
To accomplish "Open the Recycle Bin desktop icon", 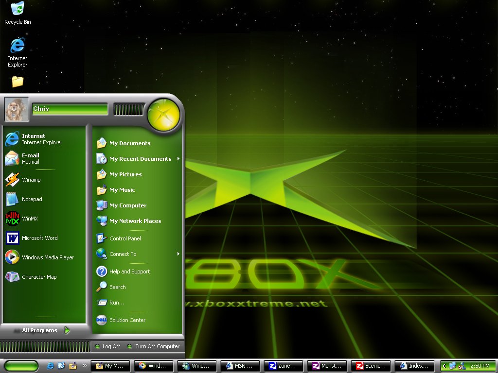I will coord(18,13).
